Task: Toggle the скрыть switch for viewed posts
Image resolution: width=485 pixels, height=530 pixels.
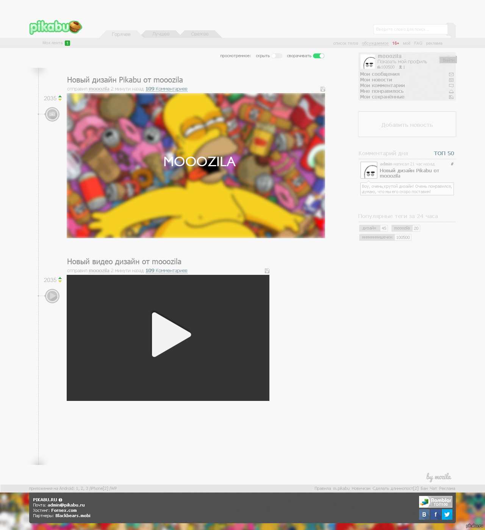Action: point(277,56)
